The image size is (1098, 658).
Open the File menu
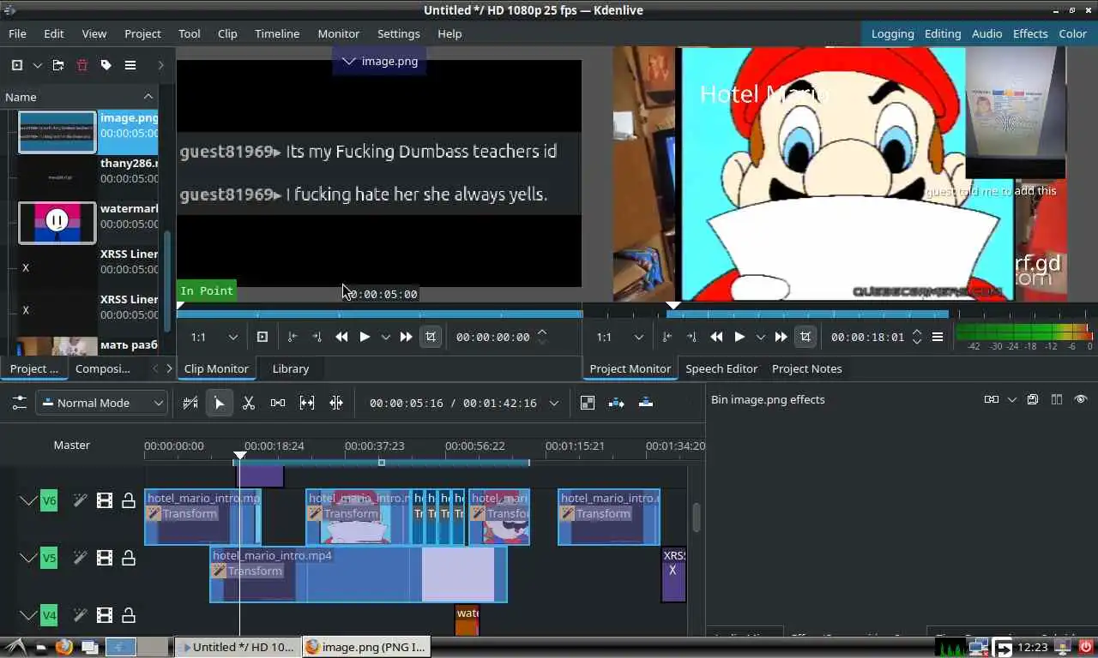click(x=17, y=33)
